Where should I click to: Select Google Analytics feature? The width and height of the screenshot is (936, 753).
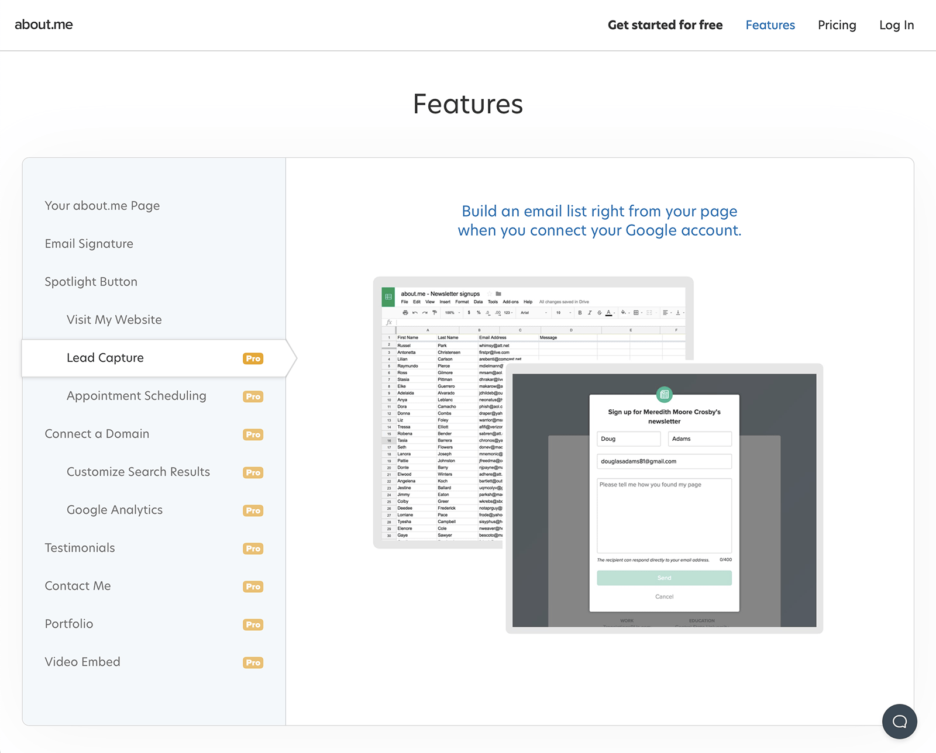115,510
